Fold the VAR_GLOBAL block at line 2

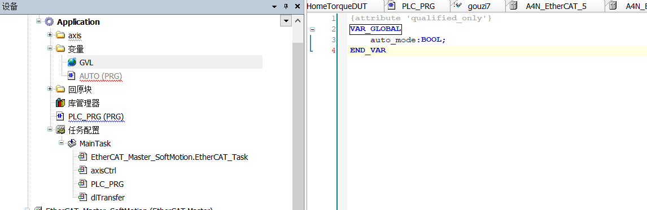pyautogui.click(x=312, y=29)
